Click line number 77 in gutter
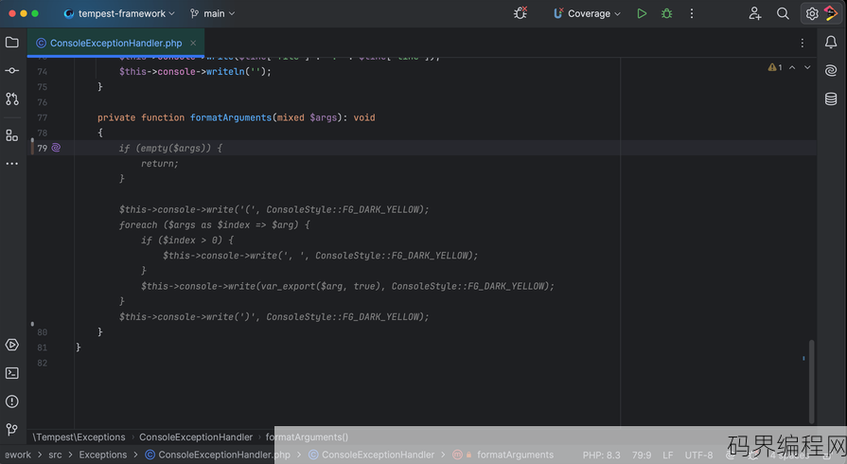Image resolution: width=847 pixels, height=464 pixels. 43,117
